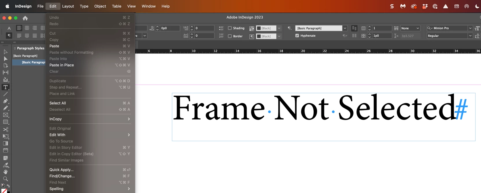Choose Paste from Edit menu
The height and width of the screenshot is (193, 481).
(90, 46)
